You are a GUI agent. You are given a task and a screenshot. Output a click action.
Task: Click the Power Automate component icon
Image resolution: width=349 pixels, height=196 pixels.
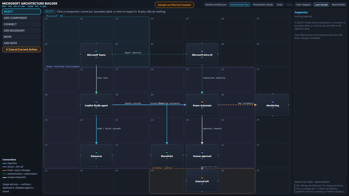coord(202,102)
